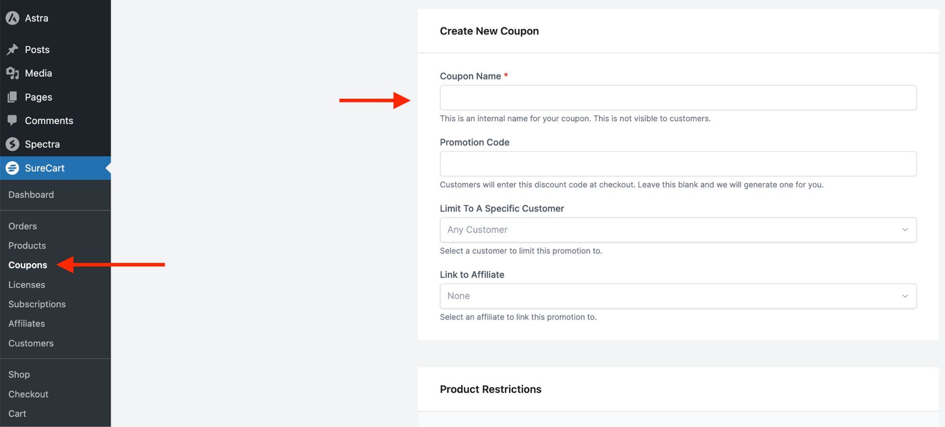The width and height of the screenshot is (945, 427).
Task: Click the Posts pushpin icon
Action: click(13, 49)
